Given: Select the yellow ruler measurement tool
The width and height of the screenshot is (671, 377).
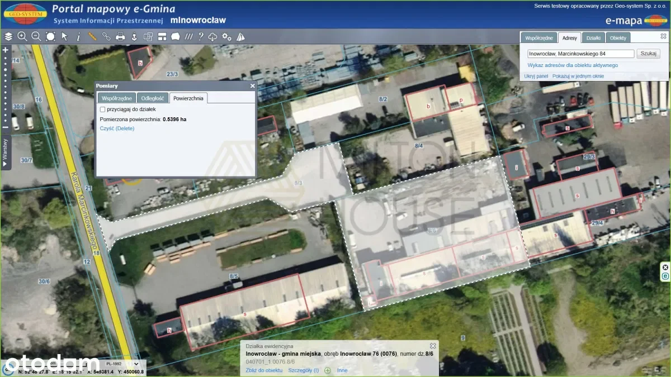Looking at the screenshot, I should pos(92,37).
